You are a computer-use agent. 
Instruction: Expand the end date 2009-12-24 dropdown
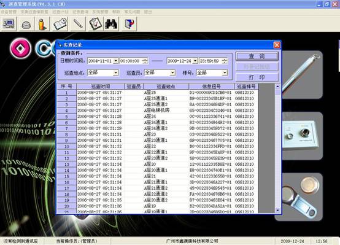click(195, 61)
